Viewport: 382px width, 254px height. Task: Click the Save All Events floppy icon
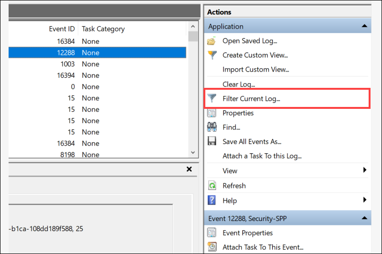tap(212, 141)
